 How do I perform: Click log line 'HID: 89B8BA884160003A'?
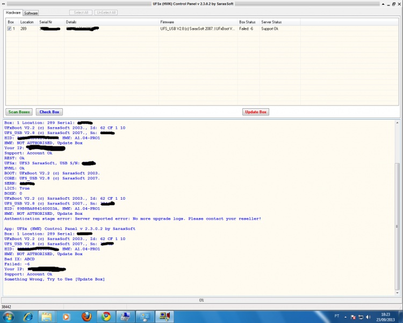coord(52,209)
